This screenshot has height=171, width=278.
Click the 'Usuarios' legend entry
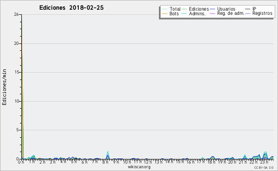click(x=226, y=9)
